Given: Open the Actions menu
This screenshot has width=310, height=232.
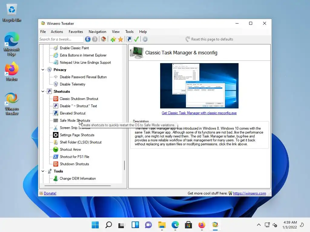Looking at the screenshot, I should pyautogui.click(x=57, y=31).
